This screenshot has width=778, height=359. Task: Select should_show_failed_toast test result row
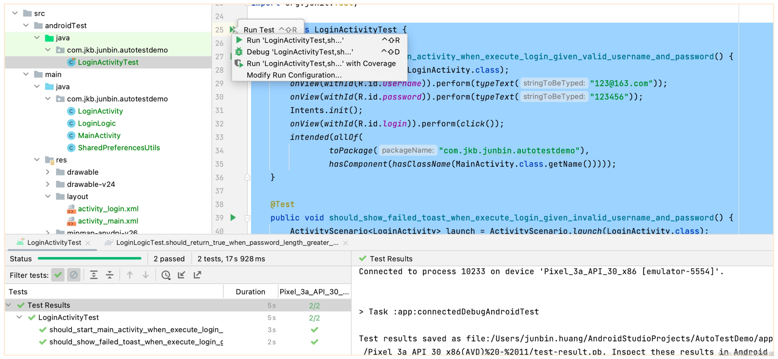pos(178,342)
